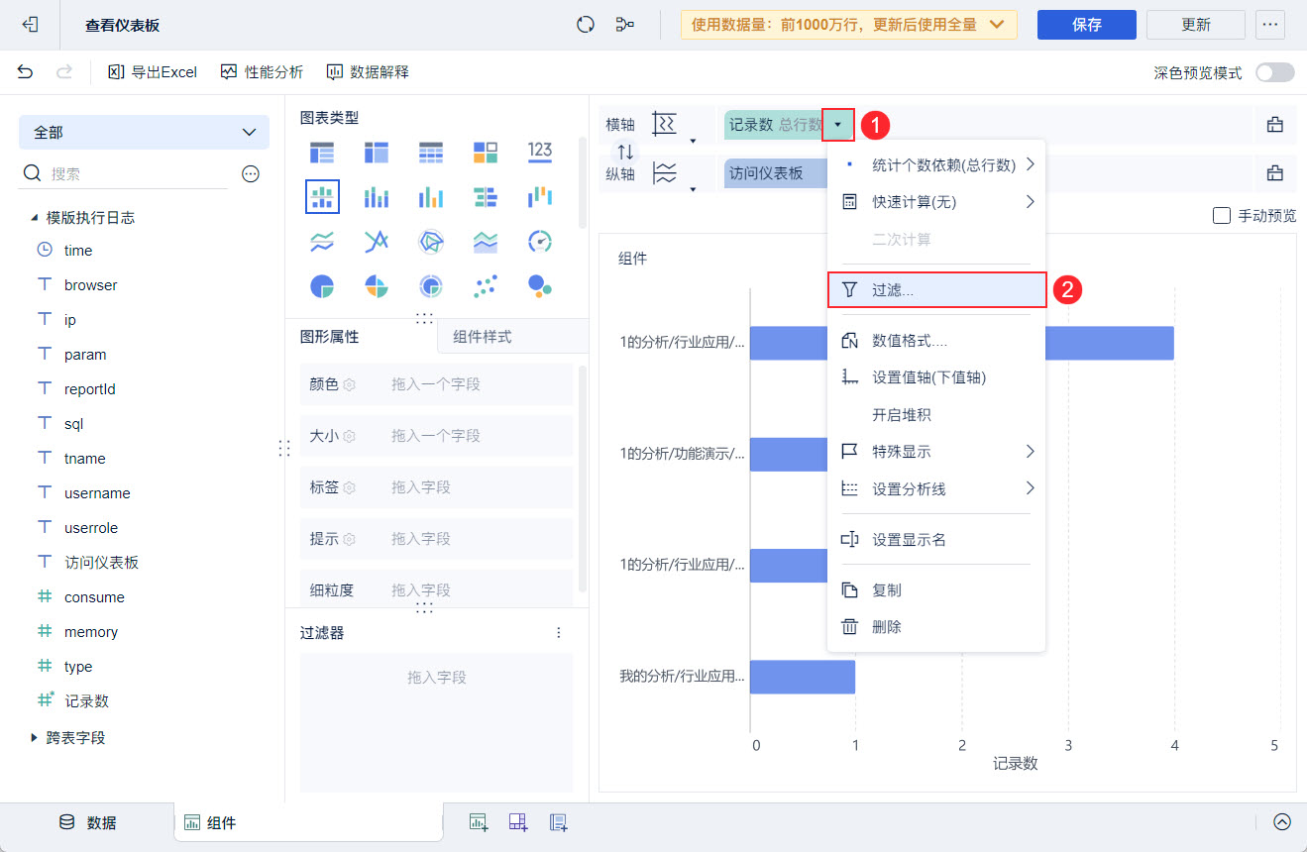Select the comparison bar chart type
Screen dimensions: 1307x852
[x=486, y=196]
